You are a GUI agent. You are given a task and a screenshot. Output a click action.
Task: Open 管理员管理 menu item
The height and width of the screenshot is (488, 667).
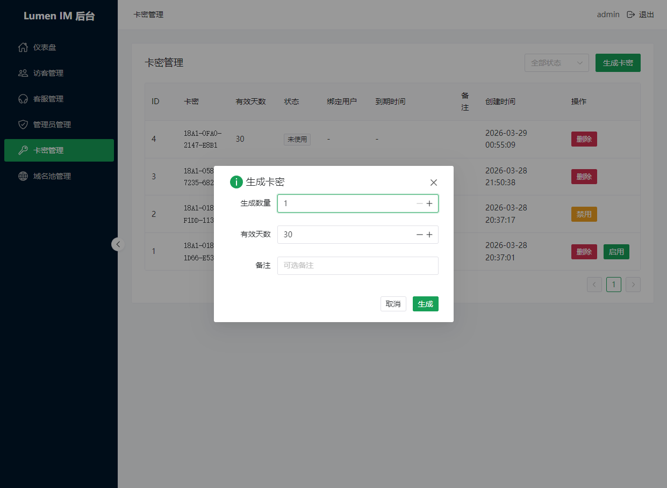59,125
